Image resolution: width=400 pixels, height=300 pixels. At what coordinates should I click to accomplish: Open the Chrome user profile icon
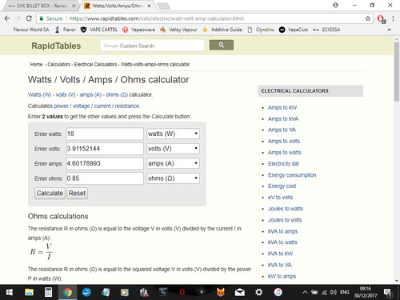(x=335, y=5)
